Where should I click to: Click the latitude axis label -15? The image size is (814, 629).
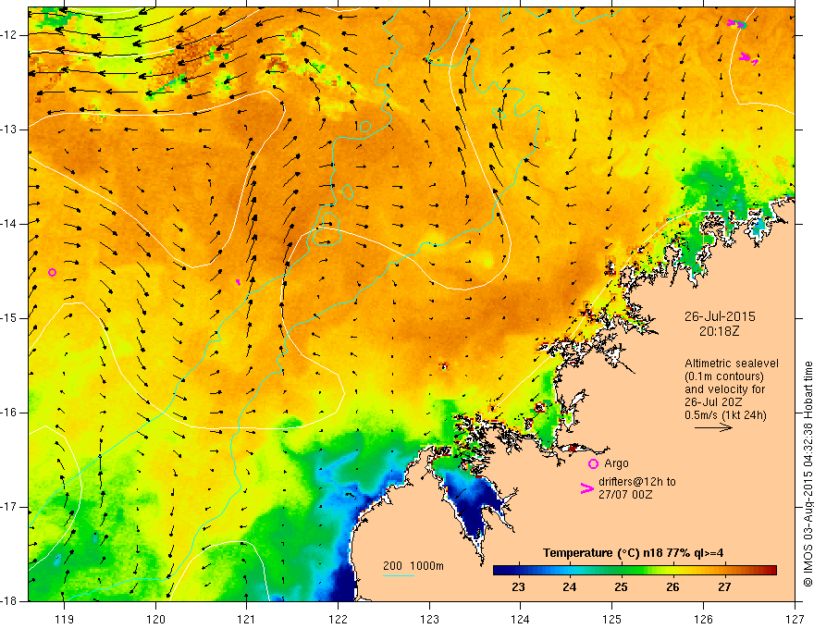pos(10,318)
